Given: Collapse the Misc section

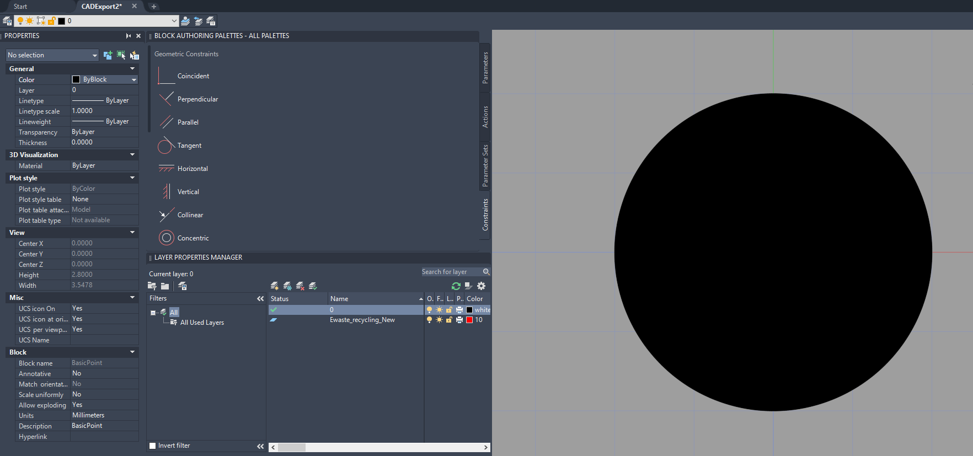Looking at the screenshot, I should 132,298.
